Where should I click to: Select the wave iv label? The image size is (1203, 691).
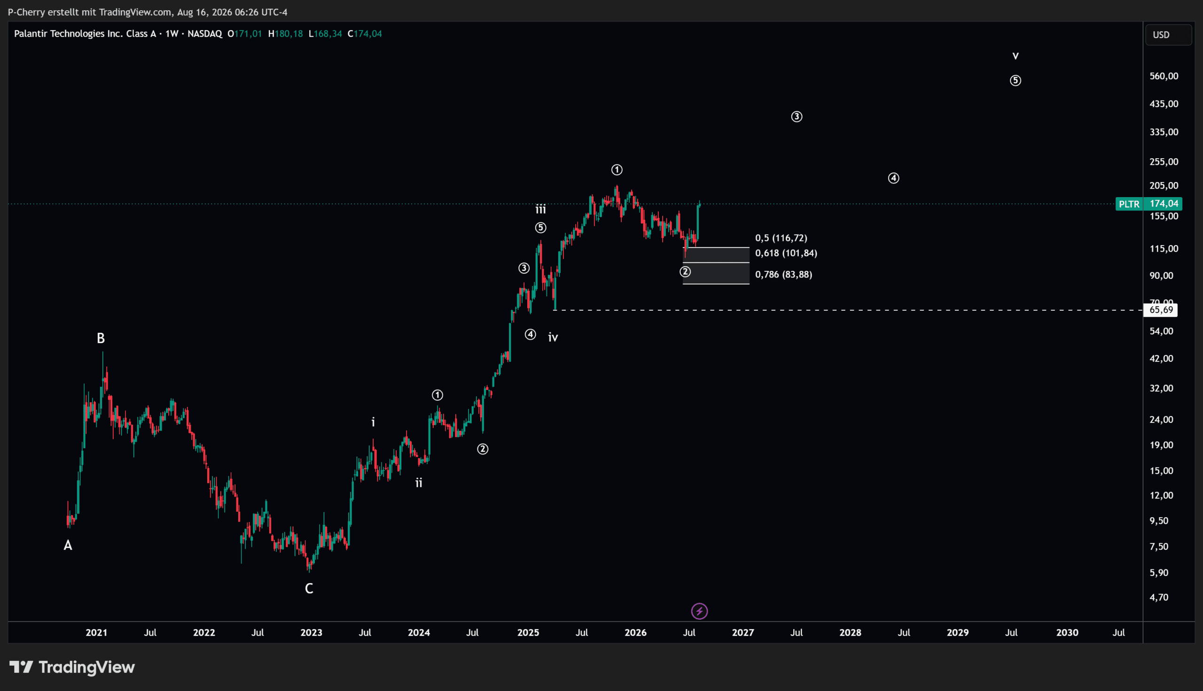click(x=553, y=337)
